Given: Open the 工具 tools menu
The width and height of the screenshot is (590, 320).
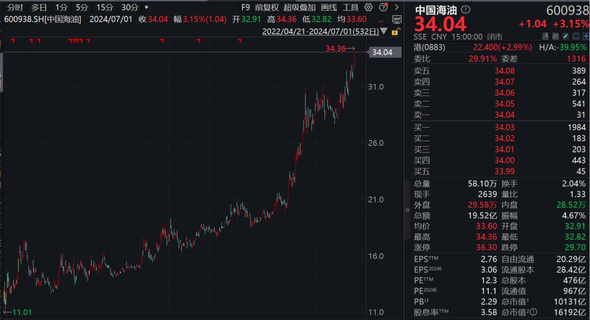Looking at the screenshot, I should pos(350,7).
